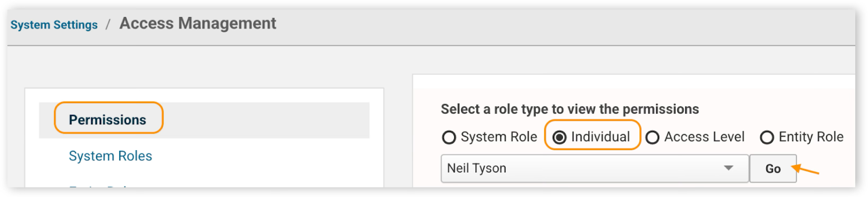Image resolution: width=868 pixels, height=198 pixels.
Task: Click the cut-off sidebar item below System Roles
Action: (x=100, y=185)
